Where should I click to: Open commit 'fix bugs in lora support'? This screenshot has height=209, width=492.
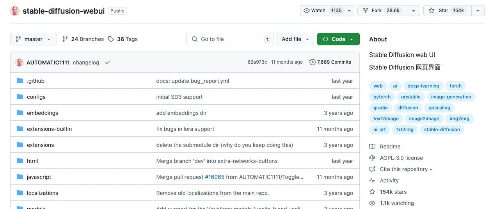[185, 129]
